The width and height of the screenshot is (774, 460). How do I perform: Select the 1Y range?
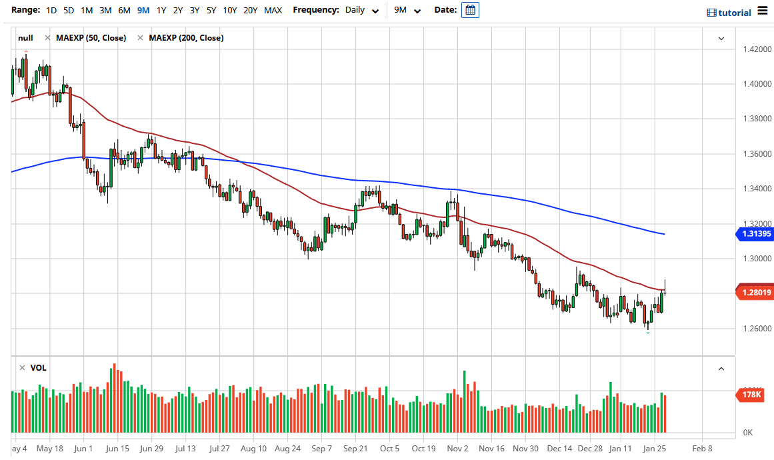160,10
